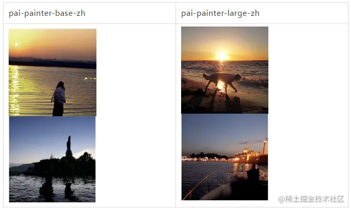The width and height of the screenshot is (351, 210).
Task: Click the tall statue silhouette on island
Action: (x=69, y=146)
